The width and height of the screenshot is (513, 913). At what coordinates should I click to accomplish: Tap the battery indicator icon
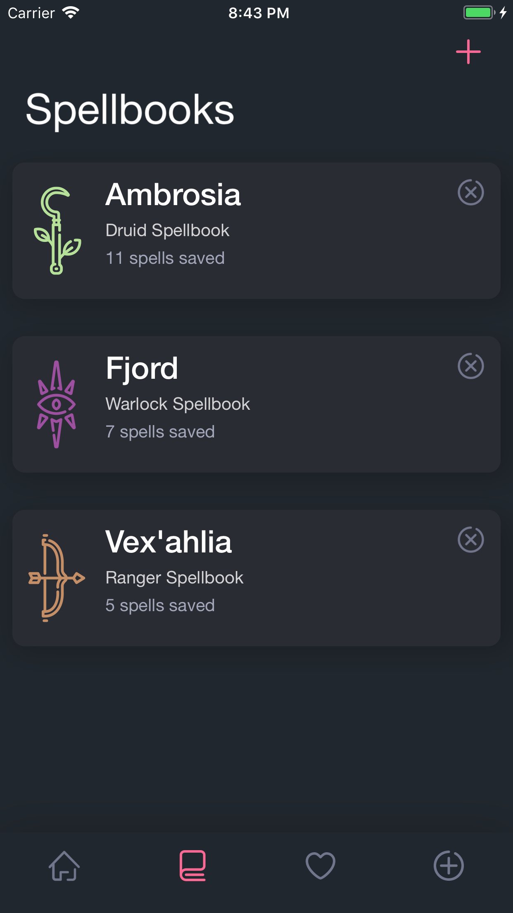pyautogui.click(x=479, y=13)
